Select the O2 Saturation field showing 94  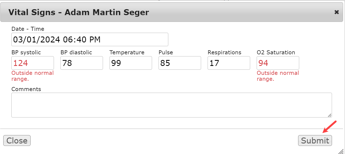tap(278, 63)
